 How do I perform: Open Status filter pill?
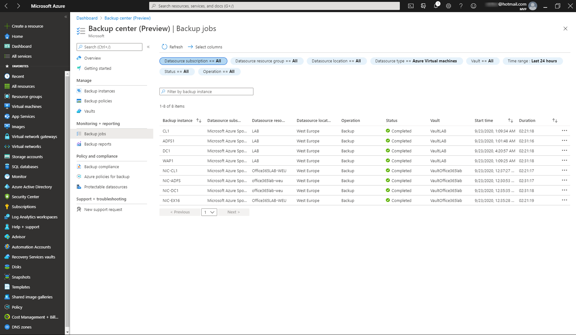[177, 72]
